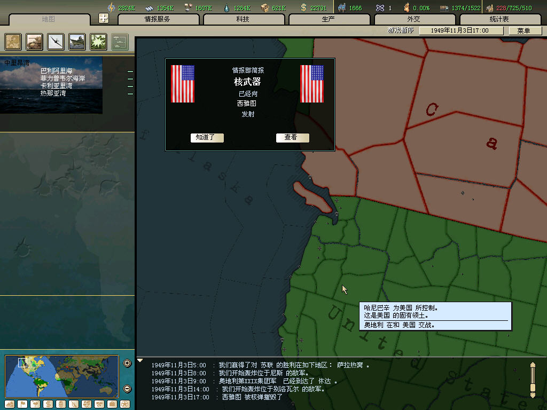547x410 pixels.
Task: Click the oil droplet resource icon
Action: (x=226, y=7)
